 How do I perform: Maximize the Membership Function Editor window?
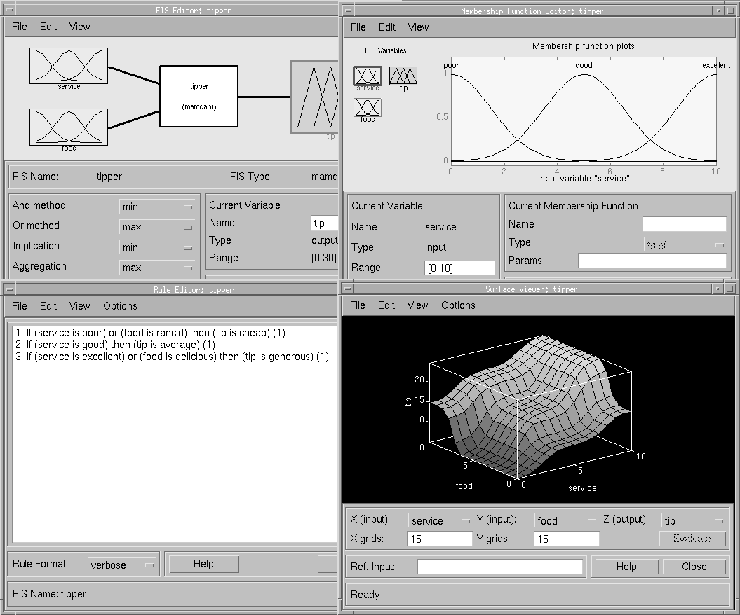point(730,11)
